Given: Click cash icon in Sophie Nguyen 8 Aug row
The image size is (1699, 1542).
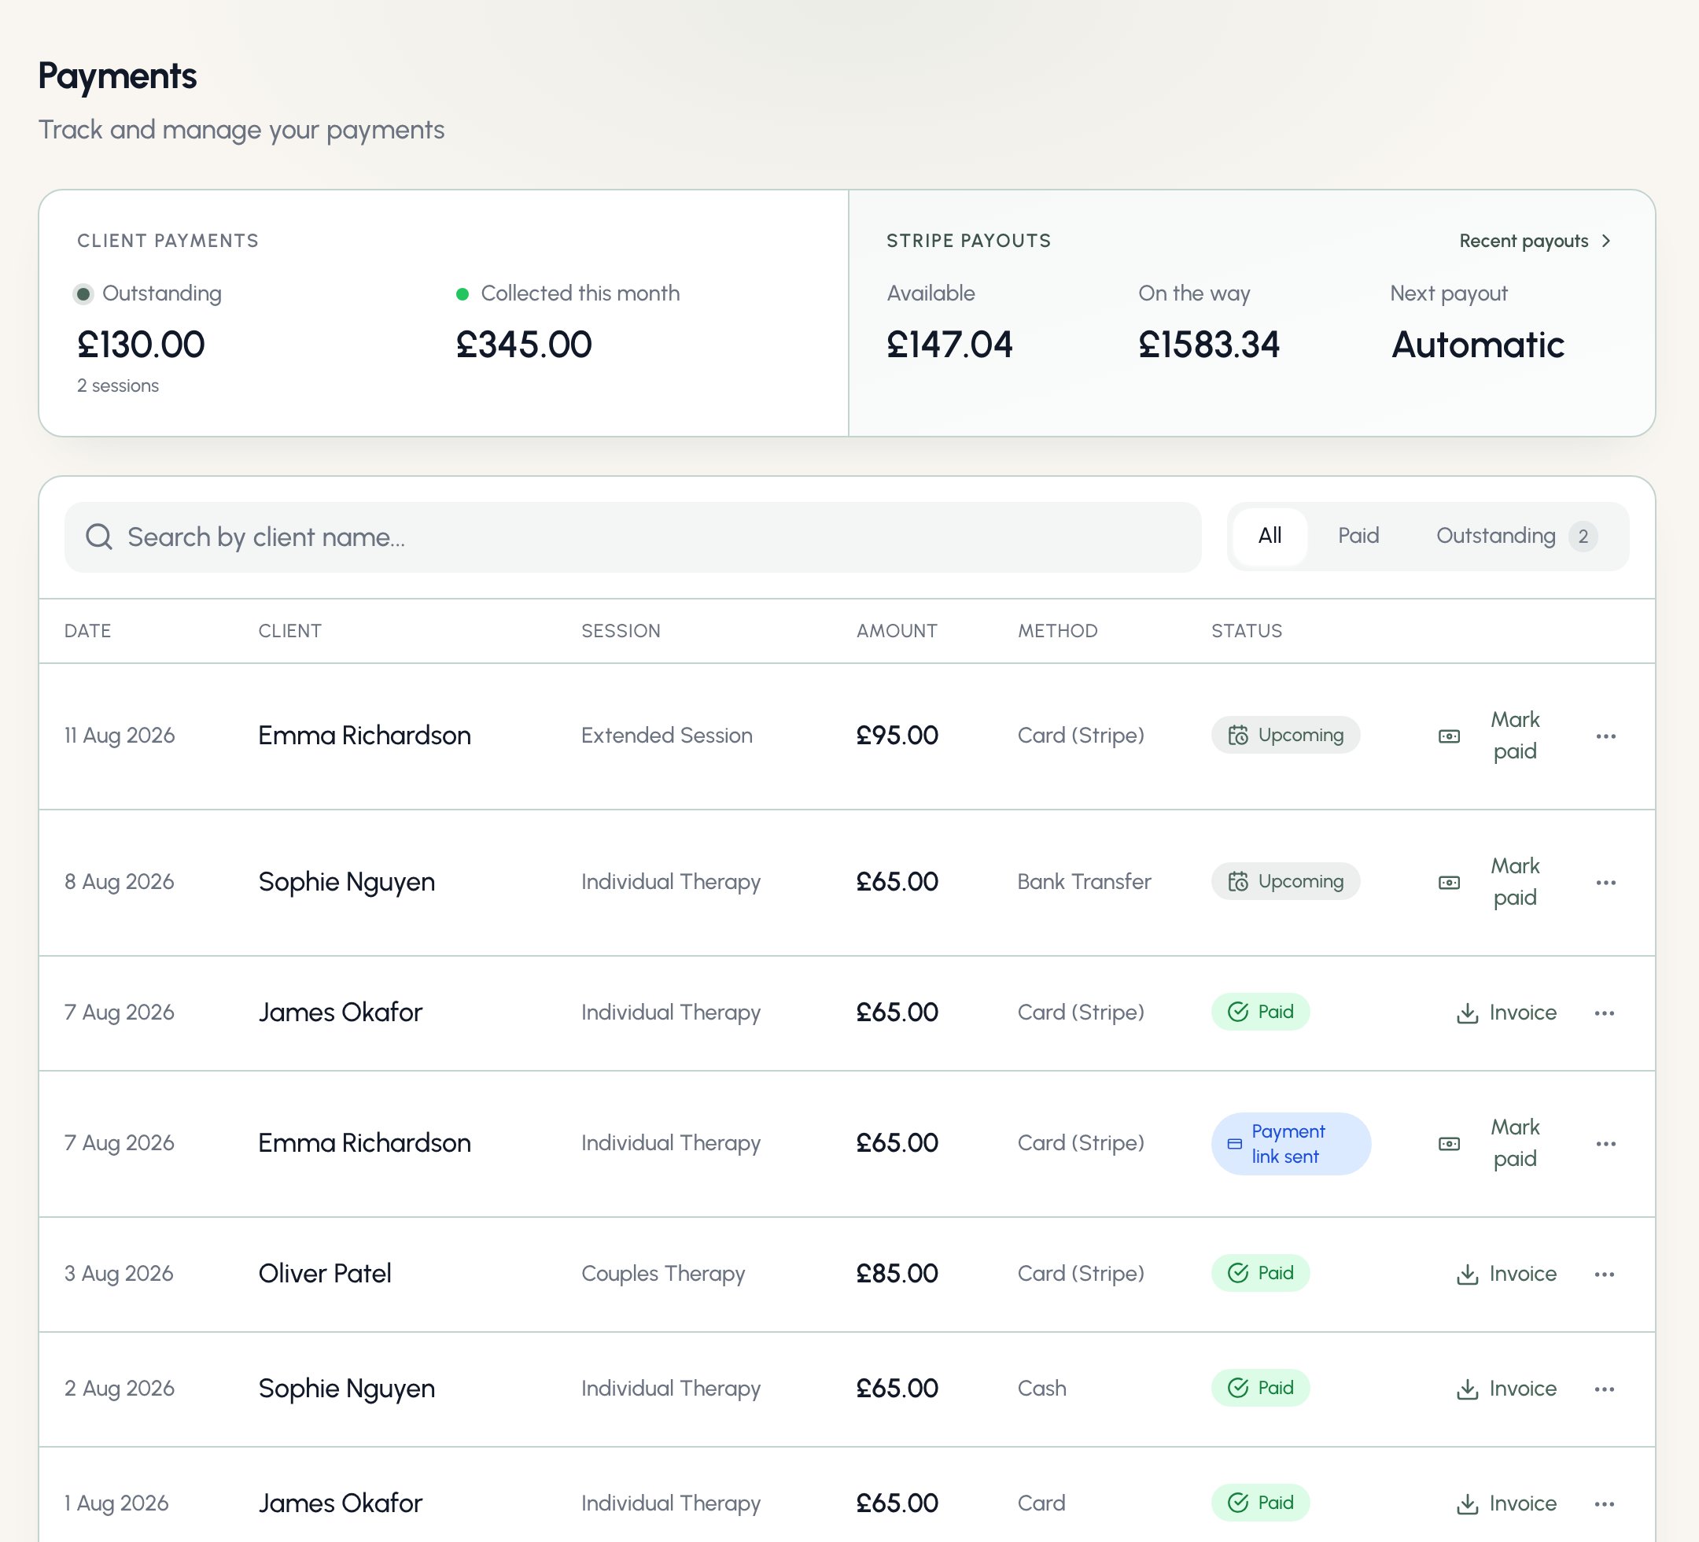Looking at the screenshot, I should pos(1449,883).
